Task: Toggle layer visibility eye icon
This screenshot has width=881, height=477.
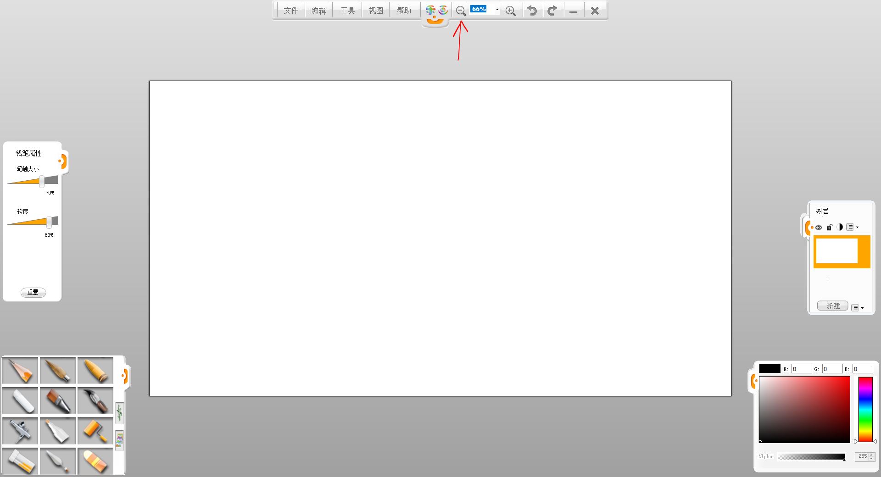Action: pyautogui.click(x=819, y=227)
